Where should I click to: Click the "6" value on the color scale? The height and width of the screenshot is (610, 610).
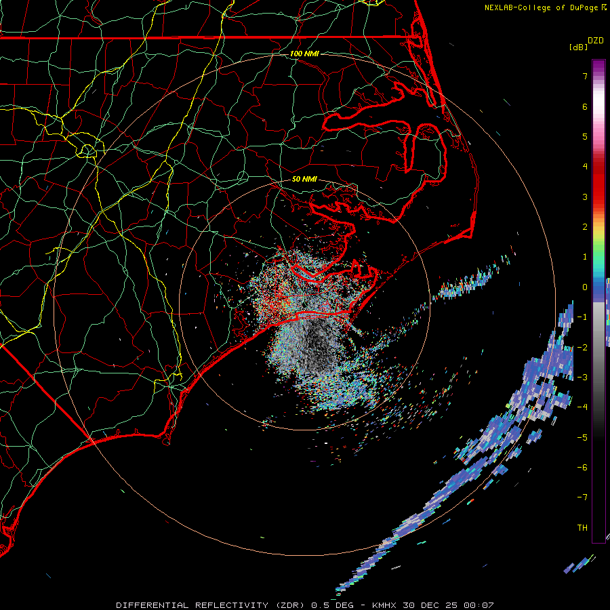click(585, 106)
